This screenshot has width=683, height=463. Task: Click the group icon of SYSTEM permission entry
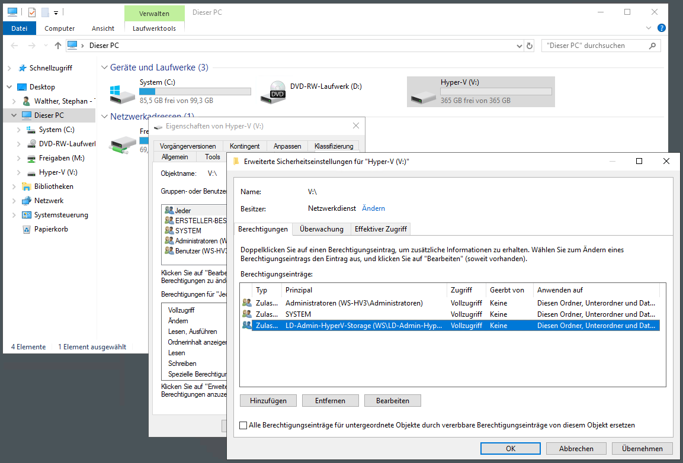pyautogui.click(x=247, y=314)
